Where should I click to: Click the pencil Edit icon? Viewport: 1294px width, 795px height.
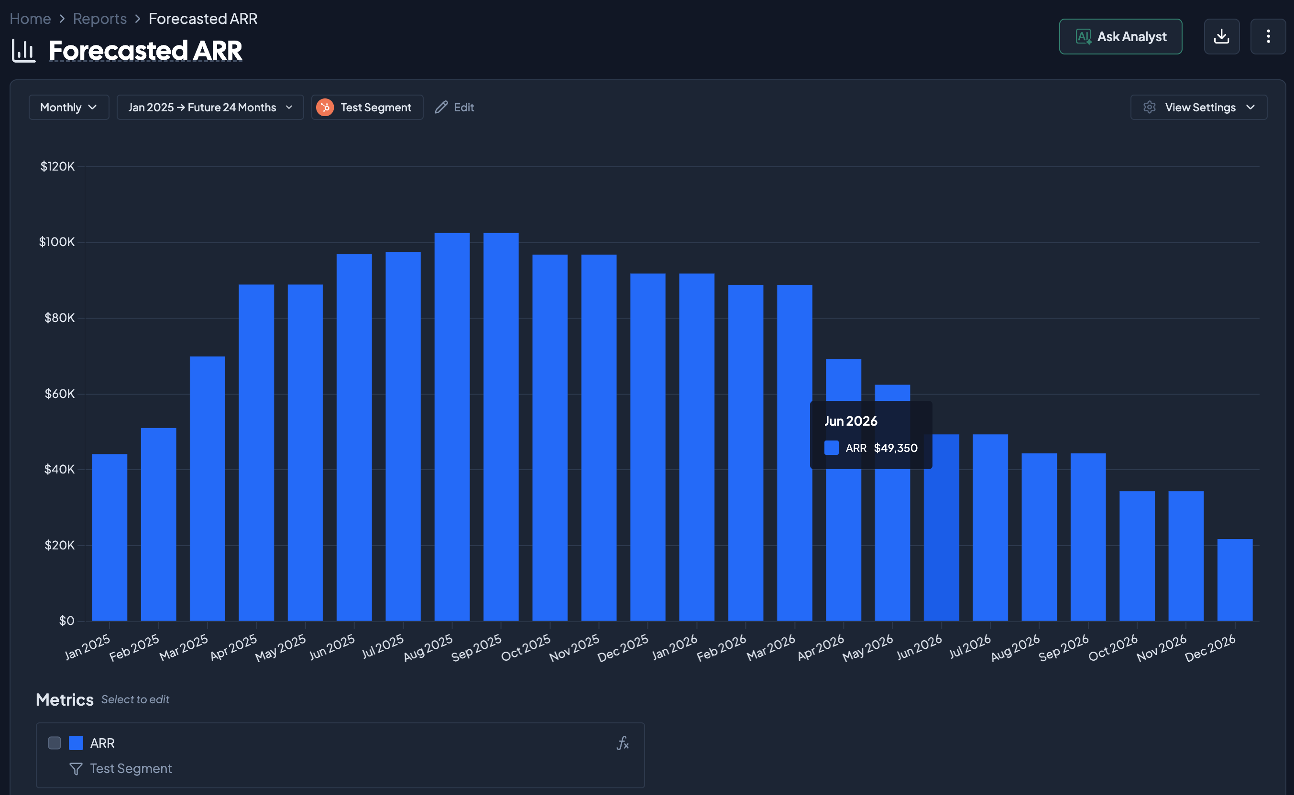click(441, 107)
